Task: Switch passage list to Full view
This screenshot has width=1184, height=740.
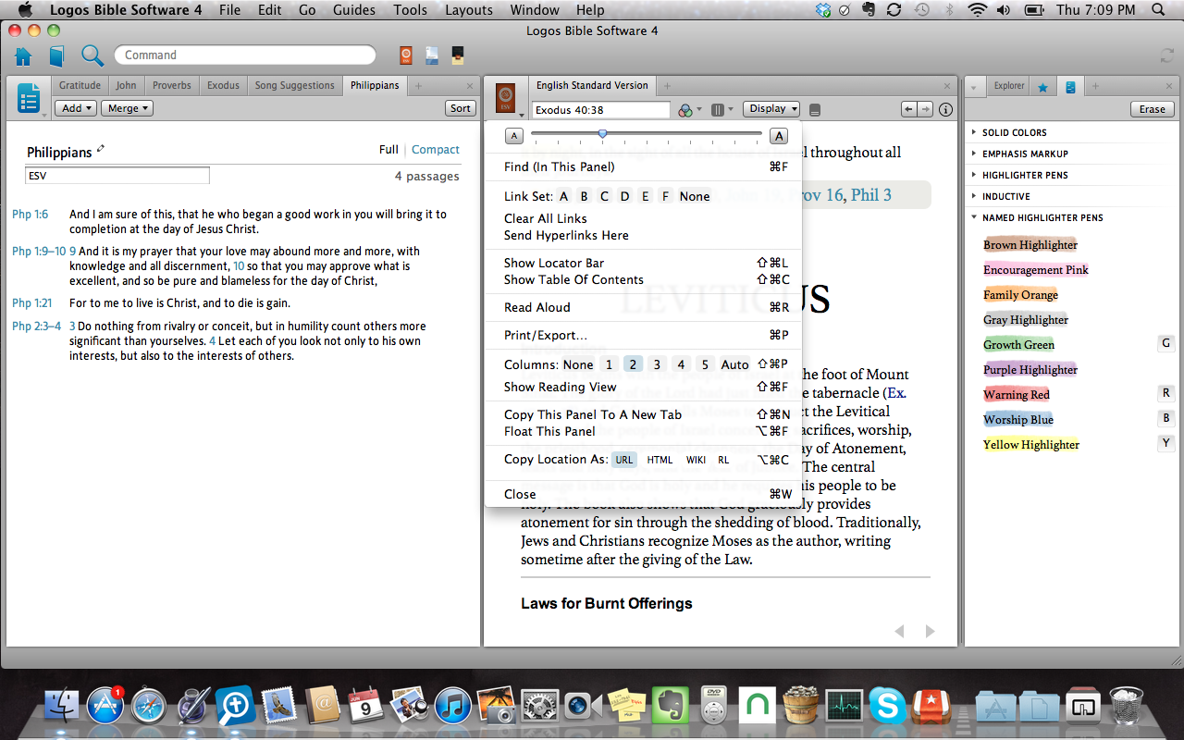Action: [x=388, y=149]
